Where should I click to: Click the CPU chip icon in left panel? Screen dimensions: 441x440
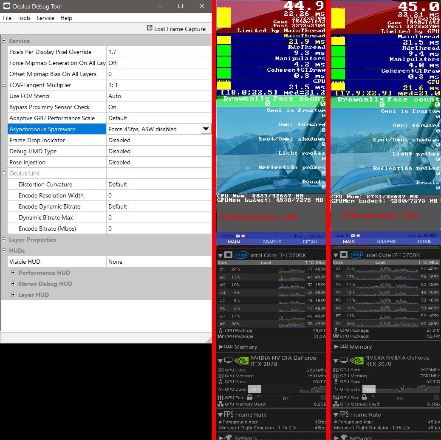coord(229,255)
